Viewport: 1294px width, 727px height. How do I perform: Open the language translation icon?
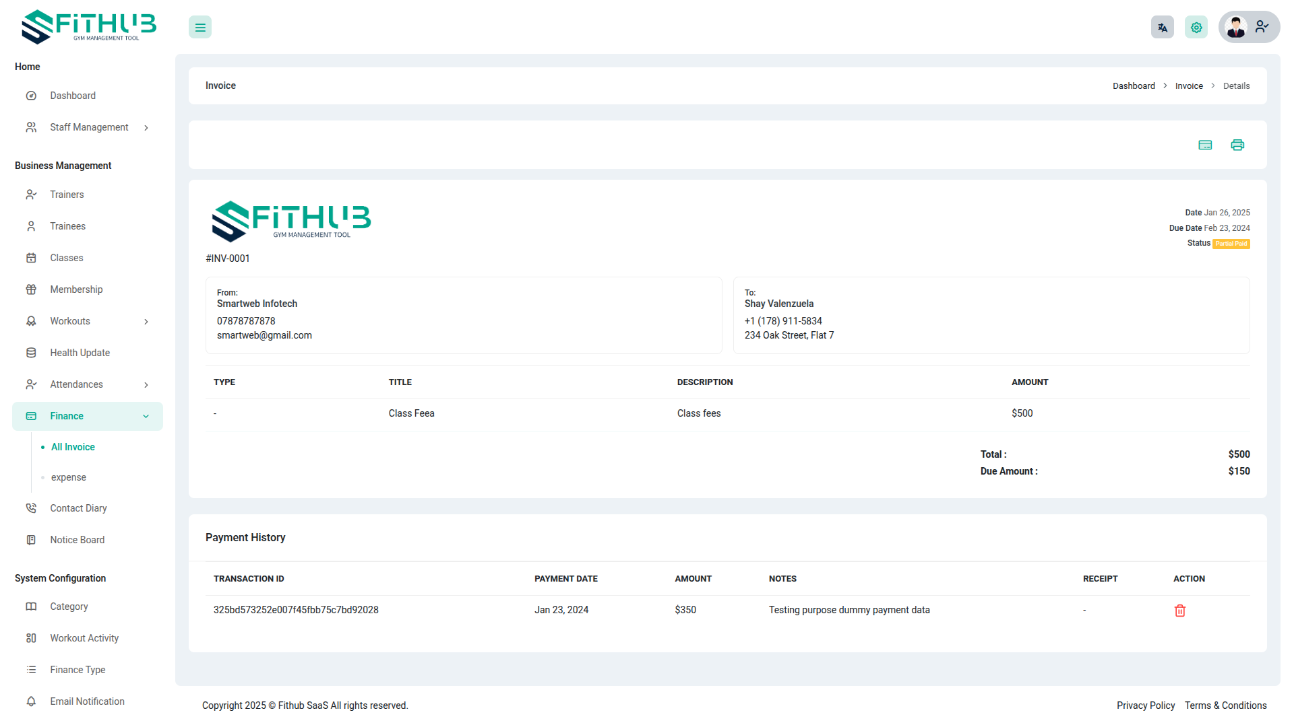point(1162,28)
